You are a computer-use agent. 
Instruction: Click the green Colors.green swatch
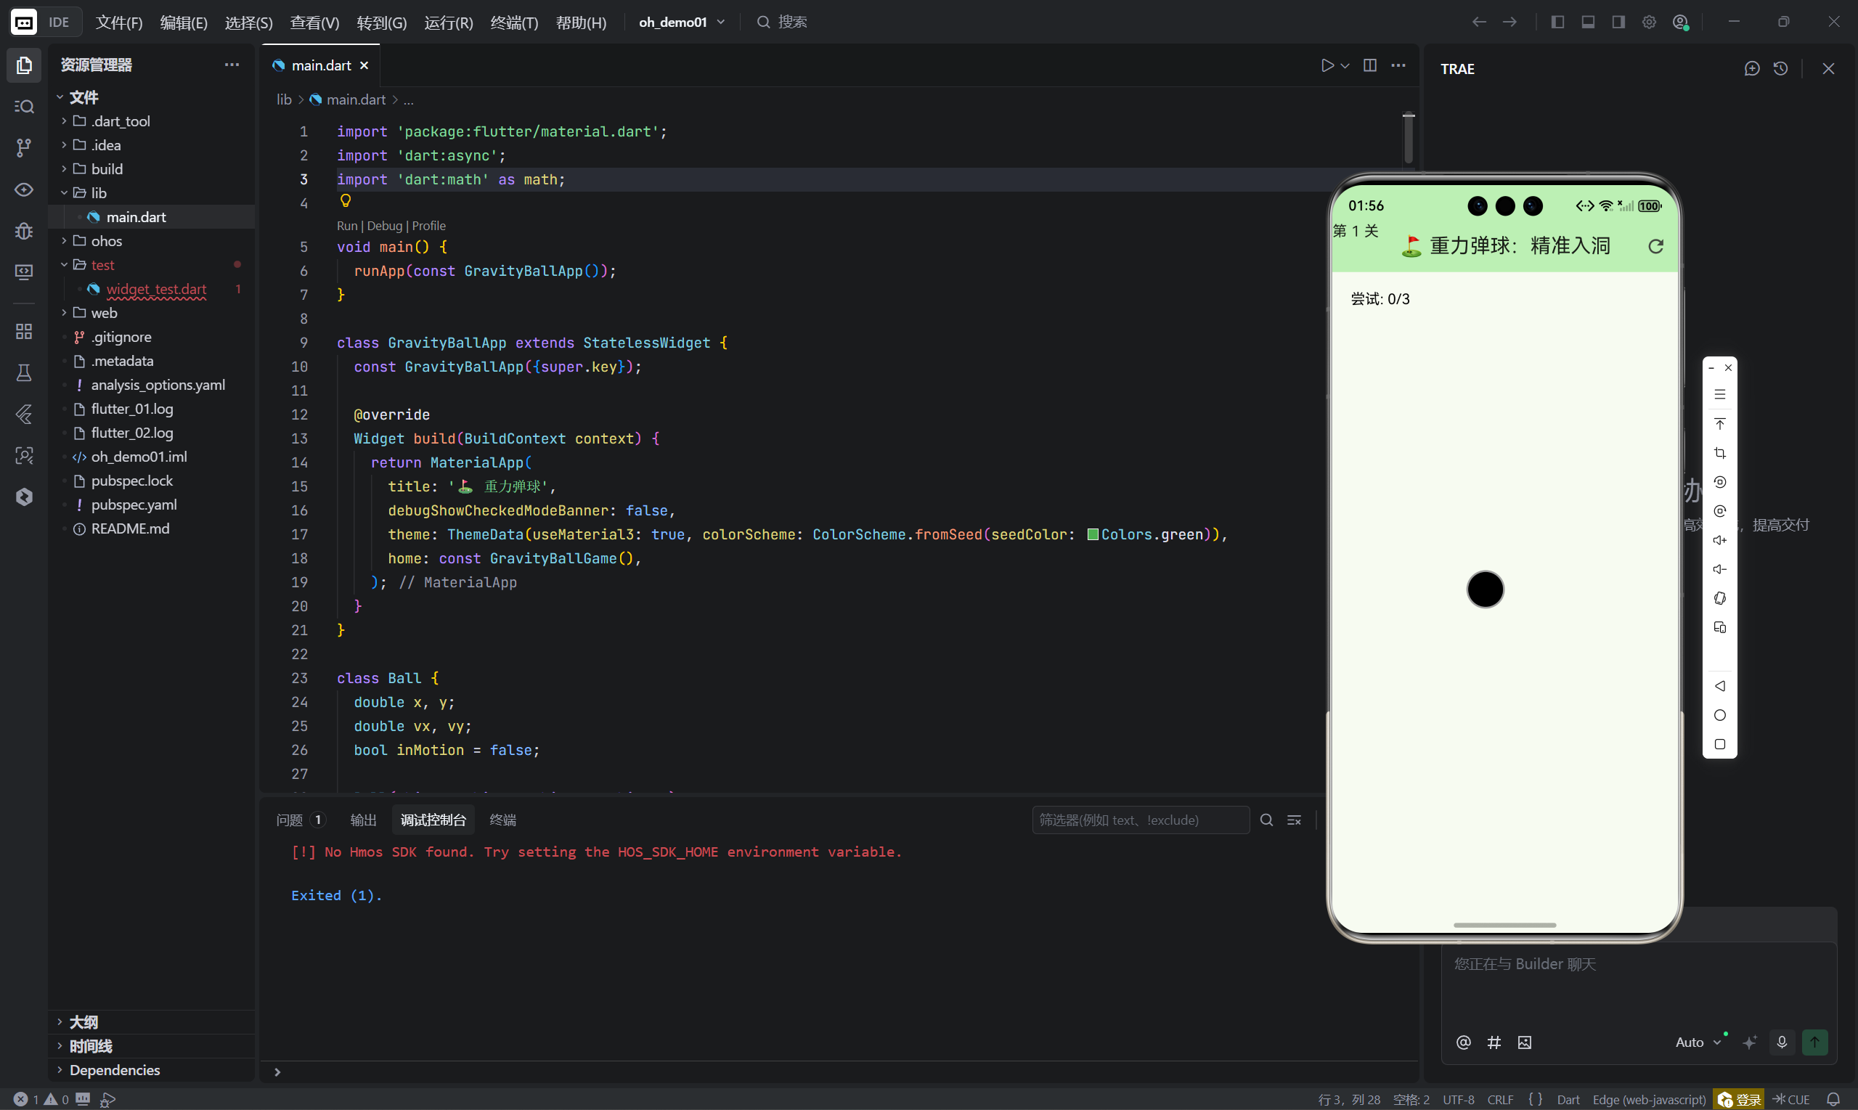click(1093, 534)
